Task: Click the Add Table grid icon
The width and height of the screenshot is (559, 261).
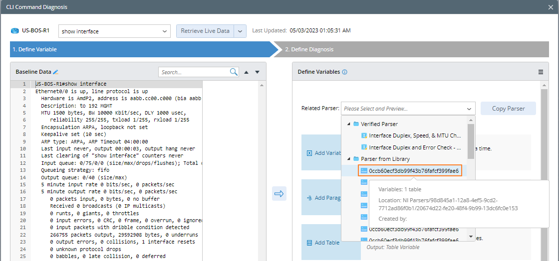Action: coord(309,243)
